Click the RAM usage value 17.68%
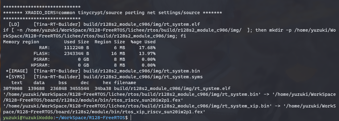Viewport: 339px width, 121px height. (x=149, y=48)
